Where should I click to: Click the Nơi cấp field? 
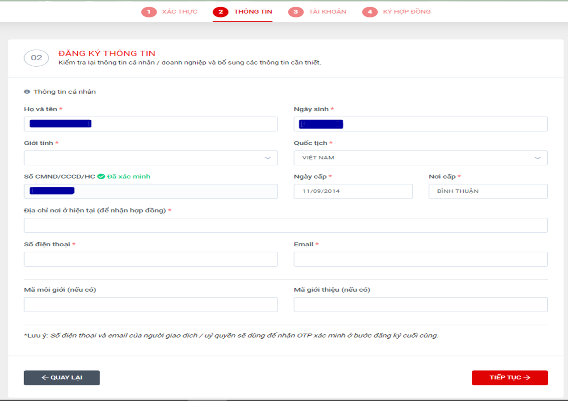point(488,191)
